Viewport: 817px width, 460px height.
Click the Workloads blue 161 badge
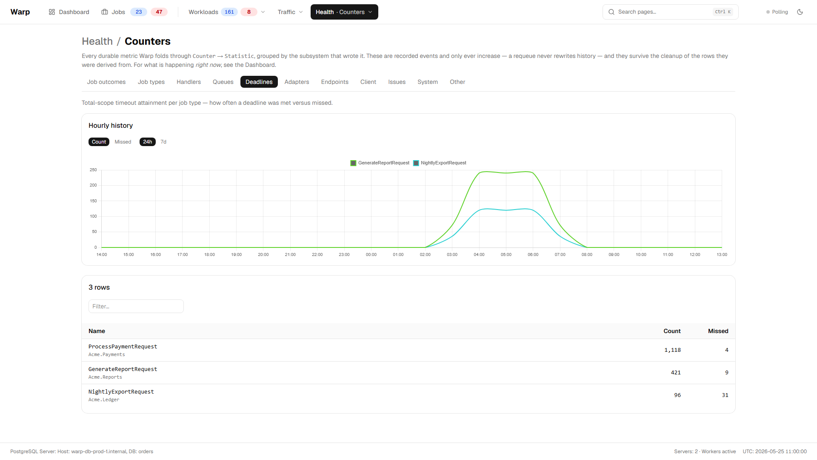229,12
